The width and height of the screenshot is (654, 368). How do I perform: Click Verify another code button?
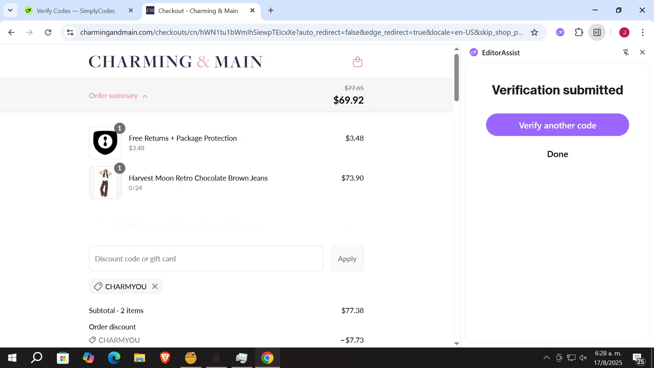tap(557, 125)
